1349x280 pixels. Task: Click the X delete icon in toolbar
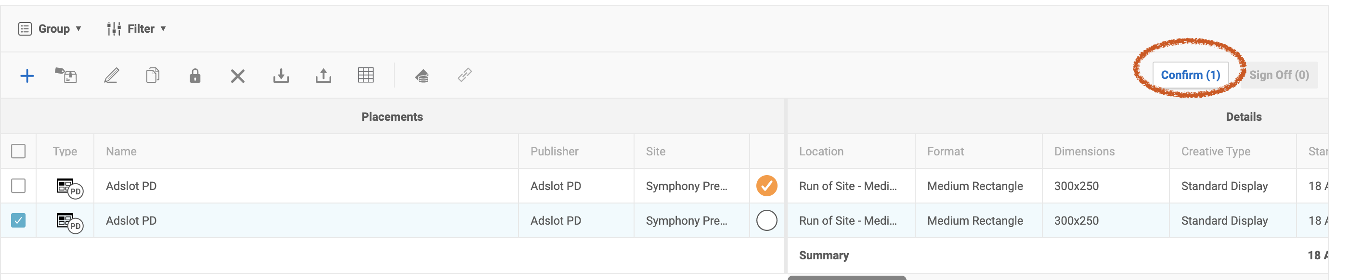coord(238,76)
